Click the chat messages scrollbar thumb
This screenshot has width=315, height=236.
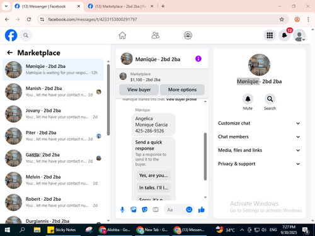click(205, 157)
